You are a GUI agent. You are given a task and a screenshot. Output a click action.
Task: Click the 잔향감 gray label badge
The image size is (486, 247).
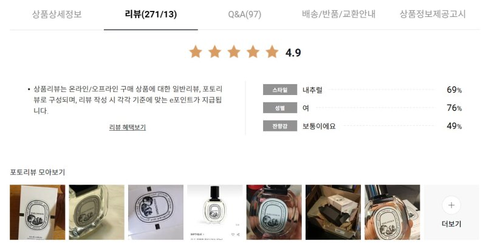(280, 126)
